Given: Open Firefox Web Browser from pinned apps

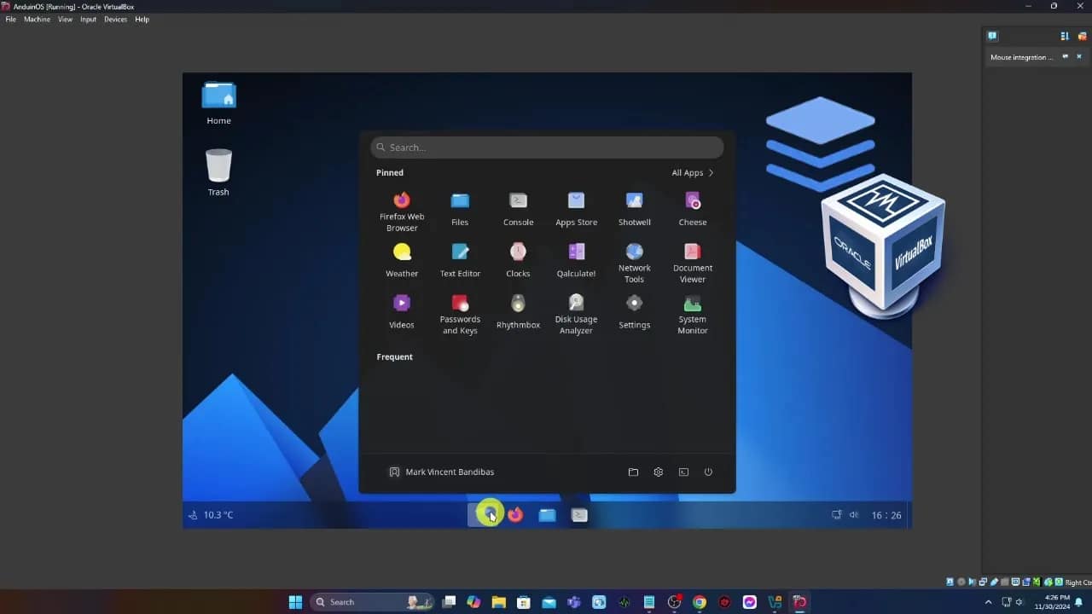Looking at the screenshot, I should pyautogui.click(x=401, y=201).
